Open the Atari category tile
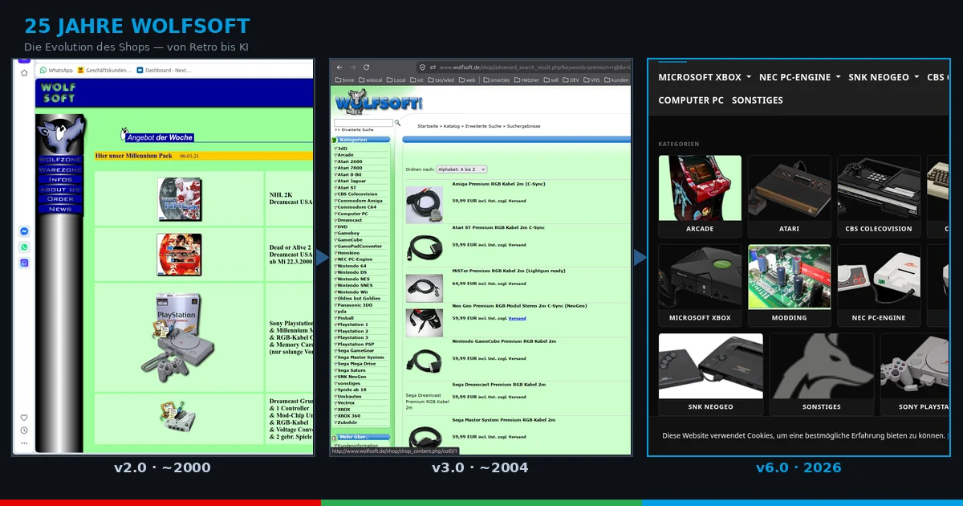This screenshot has width=963, height=506. tap(789, 196)
